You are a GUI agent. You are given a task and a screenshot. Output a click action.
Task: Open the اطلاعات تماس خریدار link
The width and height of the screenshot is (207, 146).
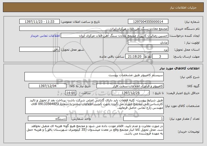click(x=45, y=36)
